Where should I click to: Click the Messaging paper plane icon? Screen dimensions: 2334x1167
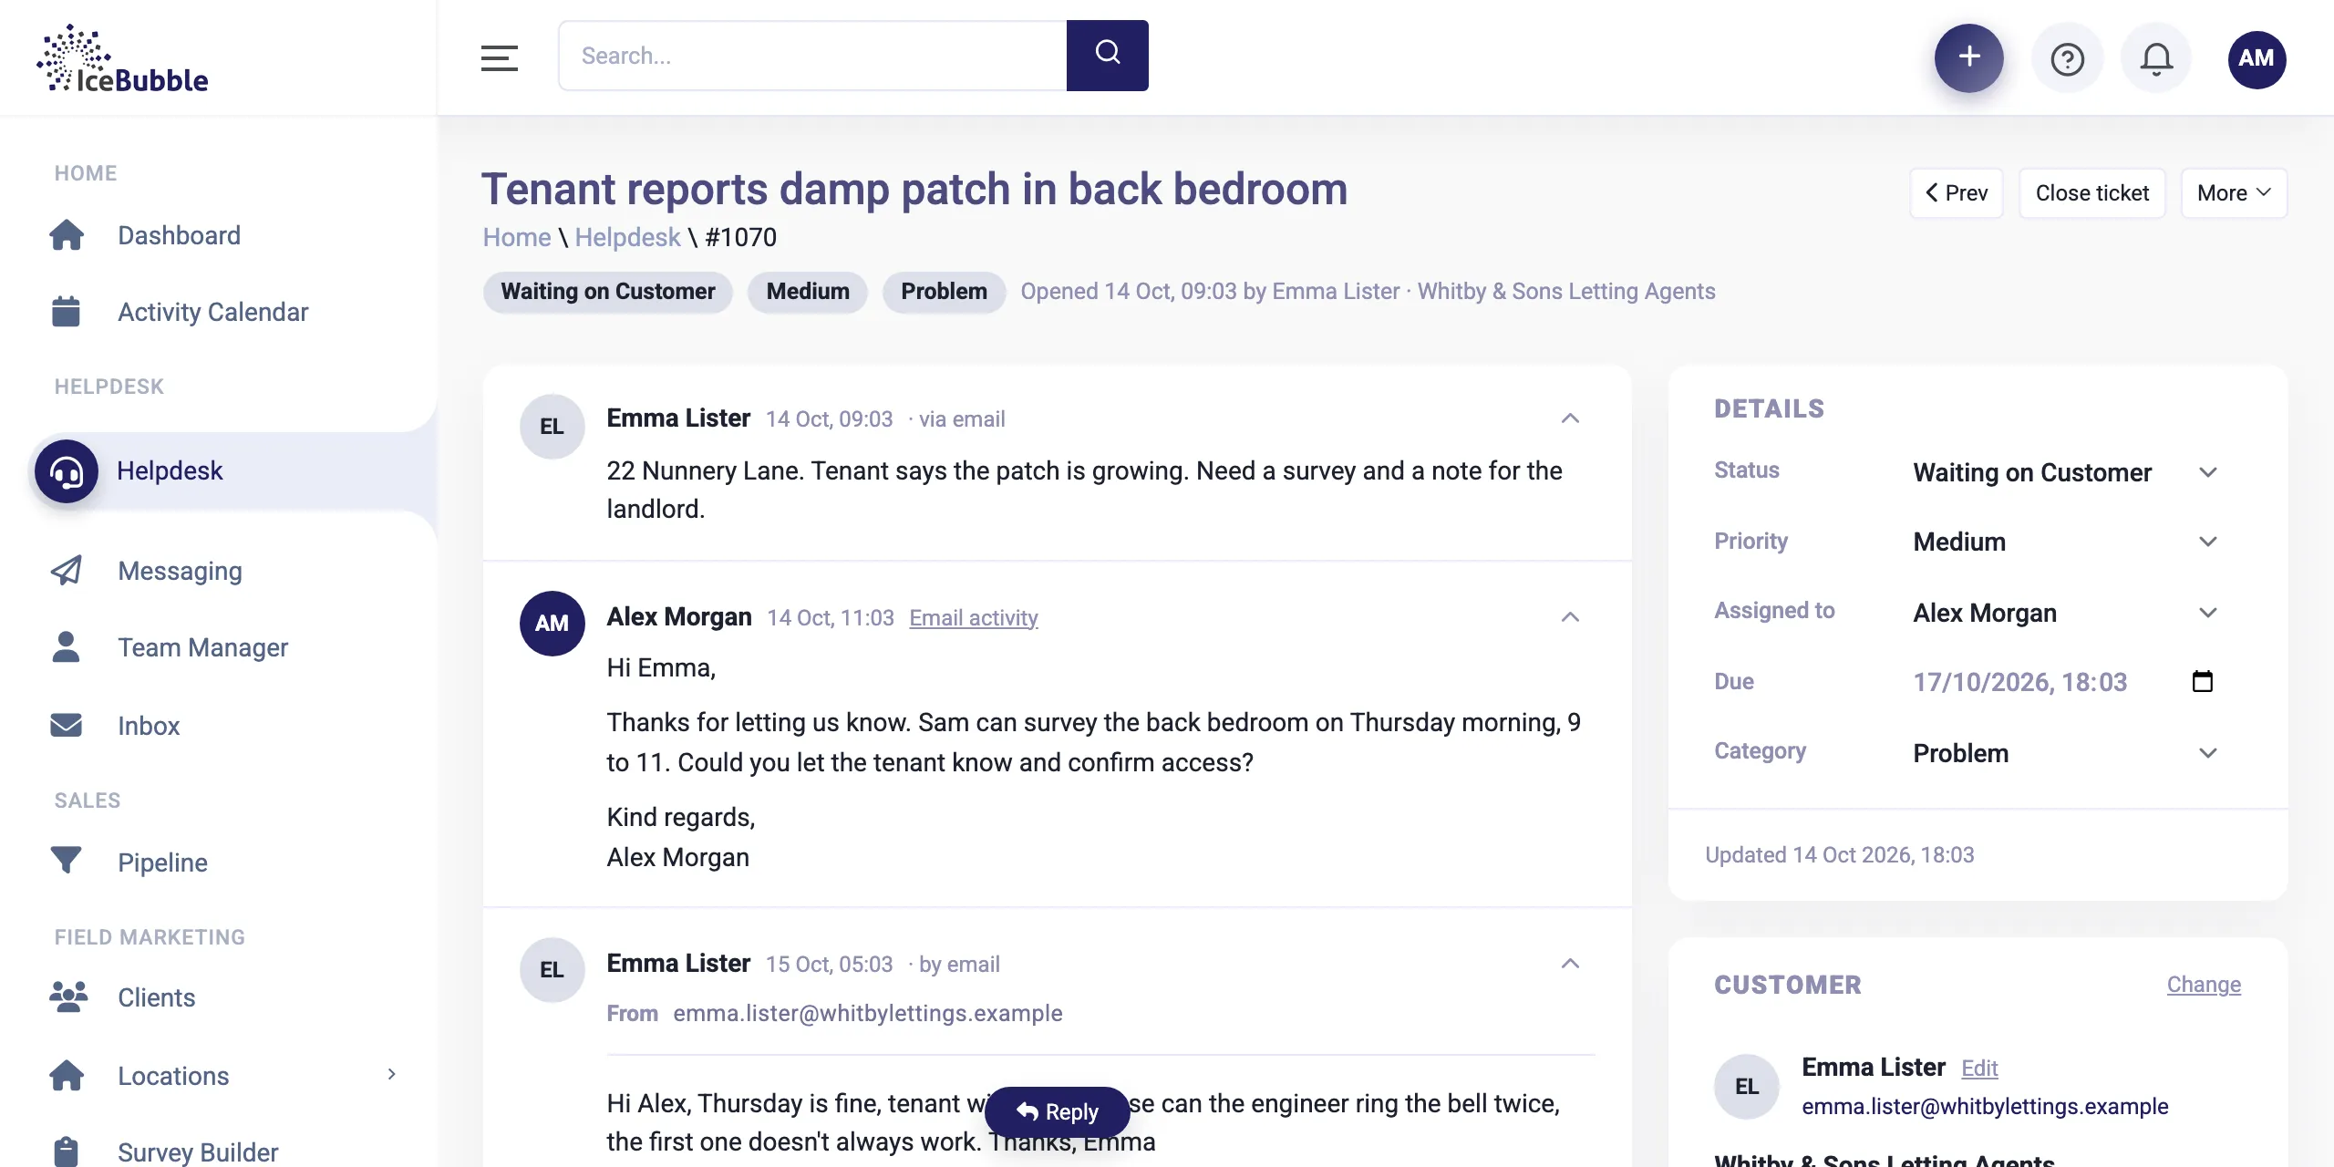pyautogui.click(x=67, y=571)
